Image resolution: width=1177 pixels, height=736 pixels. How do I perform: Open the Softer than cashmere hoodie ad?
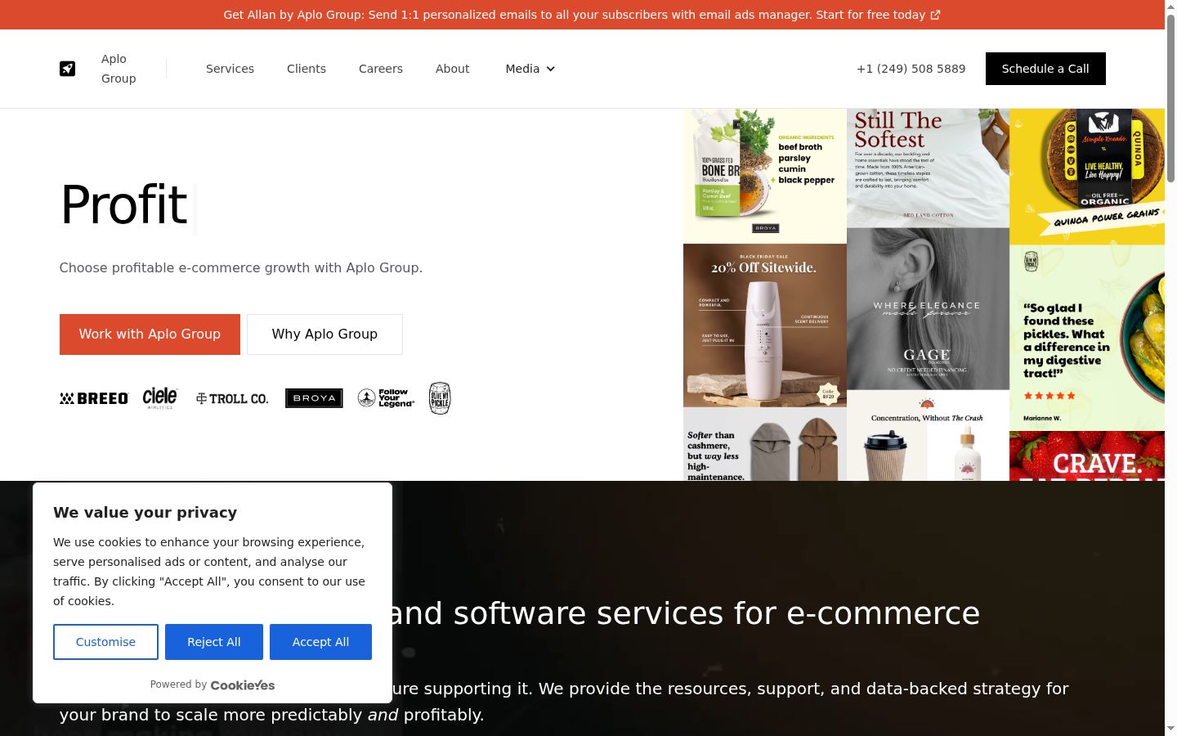[765, 444]
